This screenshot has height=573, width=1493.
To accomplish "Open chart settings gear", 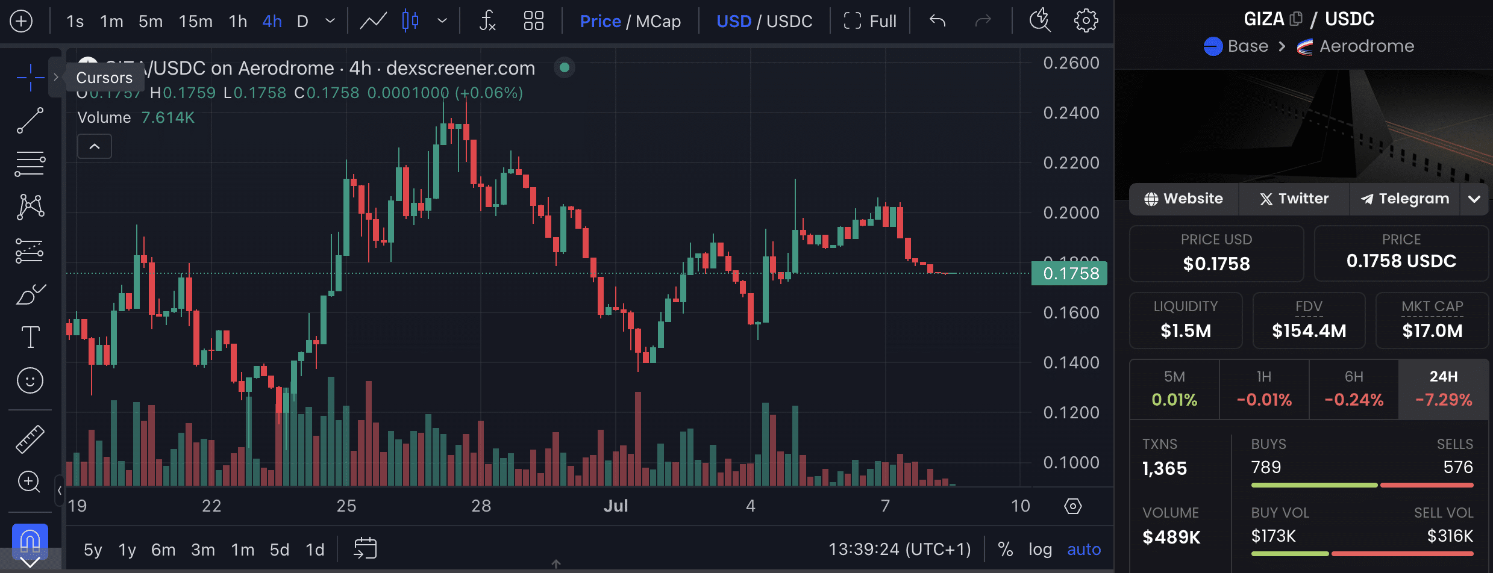I will pos(1086,21).
